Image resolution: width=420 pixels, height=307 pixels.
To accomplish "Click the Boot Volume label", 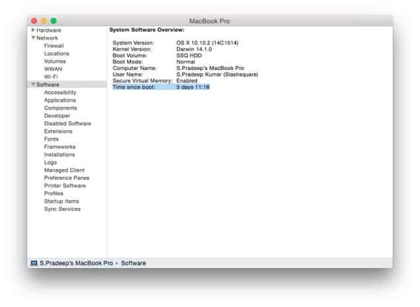I will coord(130,55).
